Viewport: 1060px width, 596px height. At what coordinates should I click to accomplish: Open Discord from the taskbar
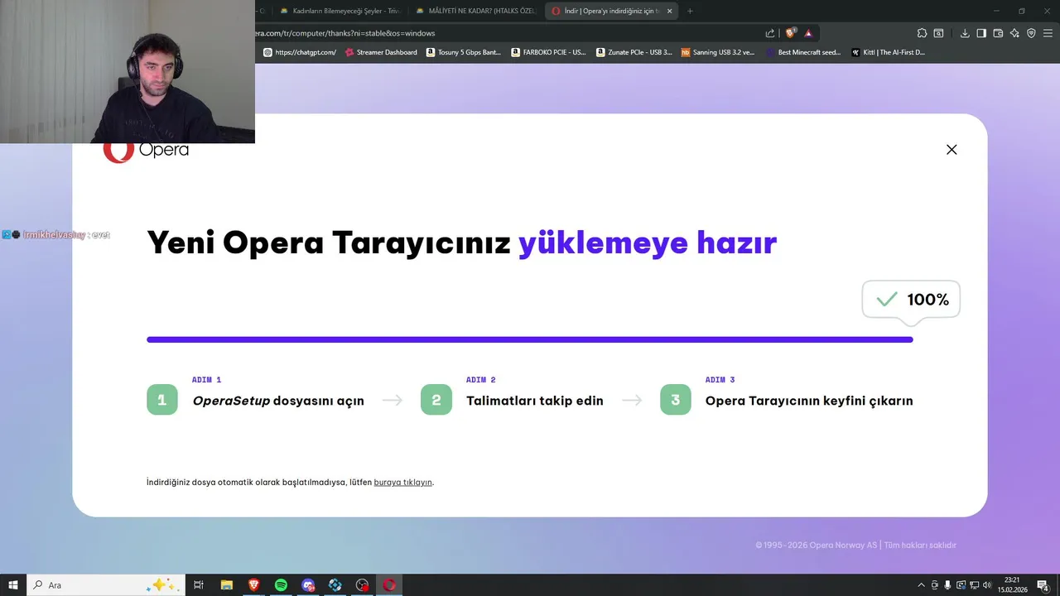pyautogui.click(x=308, y=585)
